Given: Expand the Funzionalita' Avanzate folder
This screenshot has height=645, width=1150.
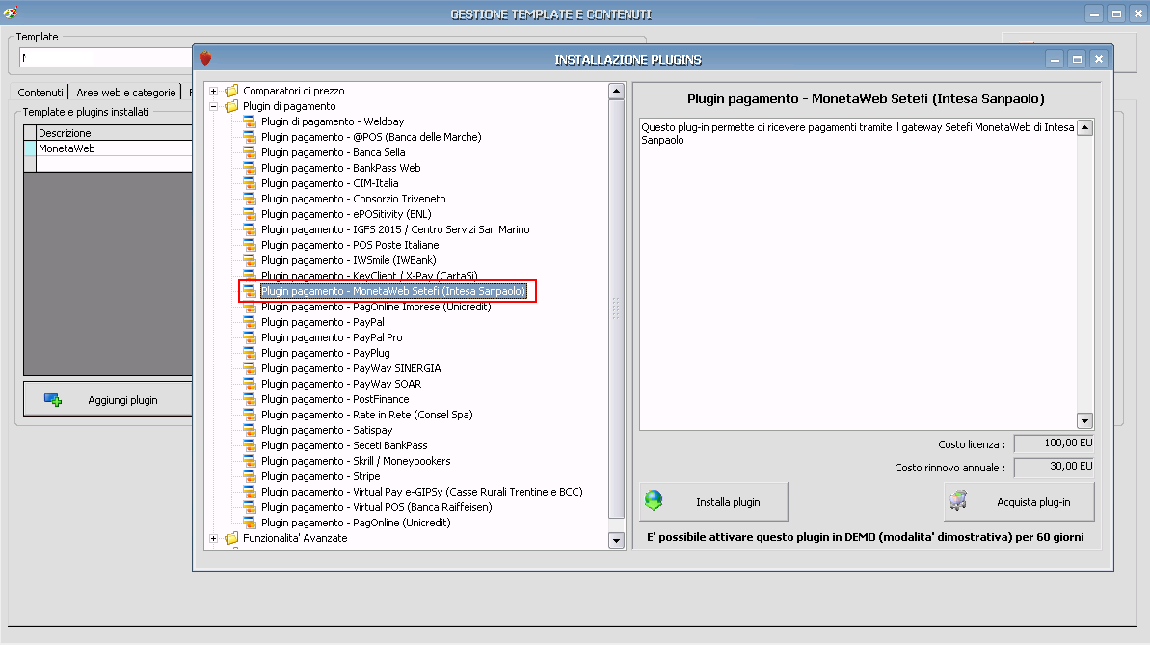Looking at the screenshot, I should click(x=213, y=539).
